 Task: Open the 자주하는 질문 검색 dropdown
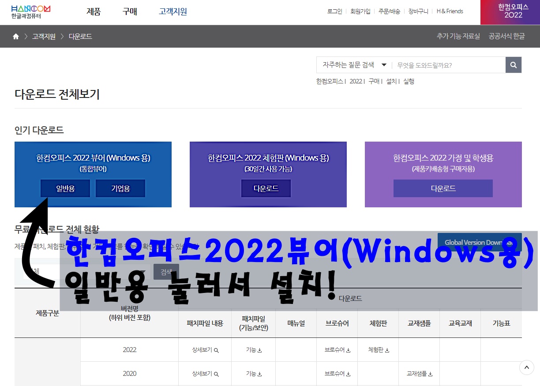354,65
